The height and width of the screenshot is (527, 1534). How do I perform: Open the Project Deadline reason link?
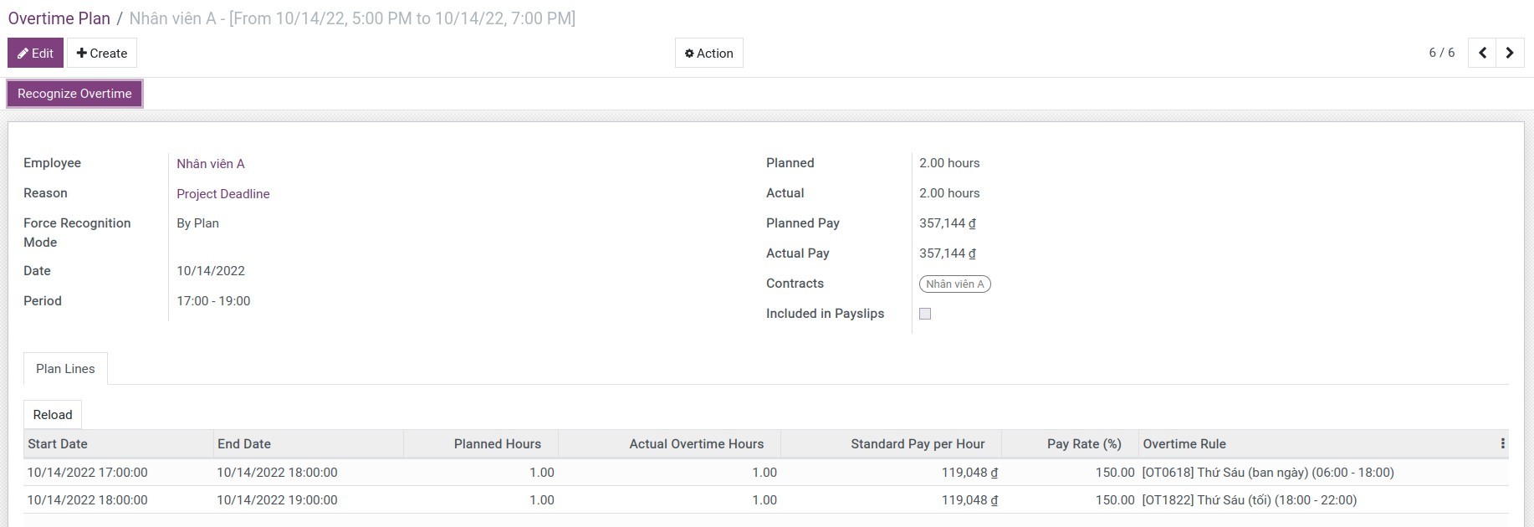223,194
